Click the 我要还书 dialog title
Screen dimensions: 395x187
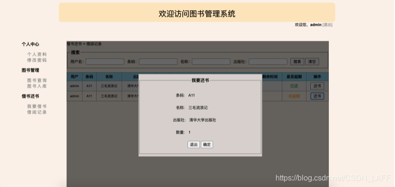tap(200, 80)
